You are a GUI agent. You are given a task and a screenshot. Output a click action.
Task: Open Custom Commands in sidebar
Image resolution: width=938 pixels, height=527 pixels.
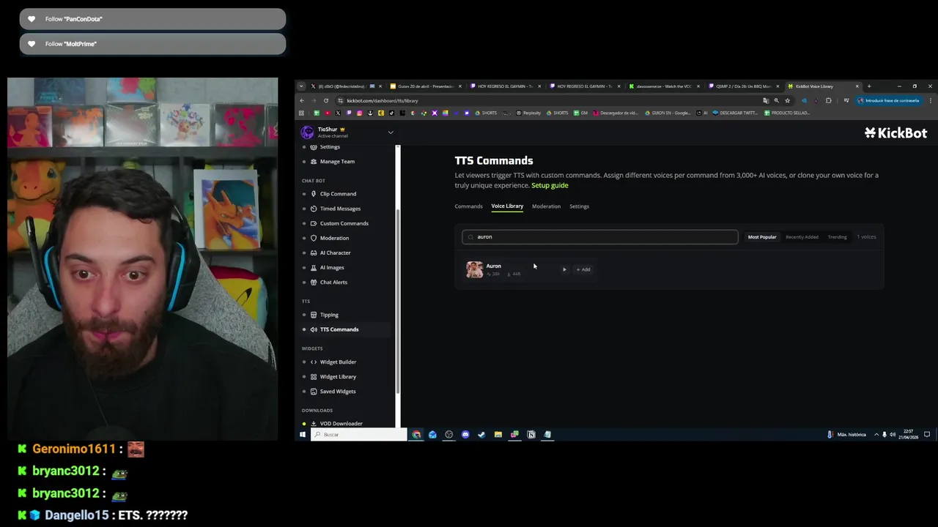click(x=343, y=223)
